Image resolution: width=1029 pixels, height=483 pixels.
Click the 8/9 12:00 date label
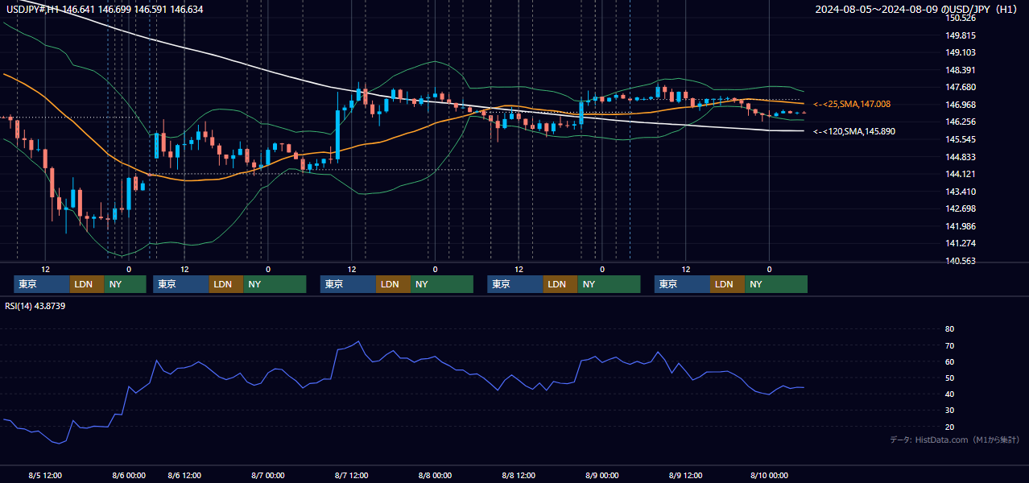coord(685,475)
